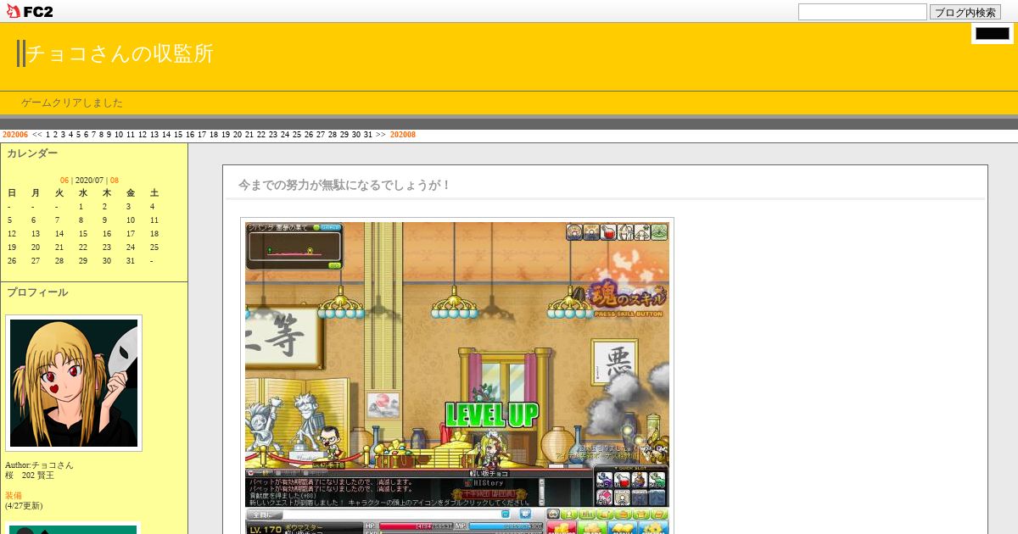Click the 日 weekday header in calendar

11,193
